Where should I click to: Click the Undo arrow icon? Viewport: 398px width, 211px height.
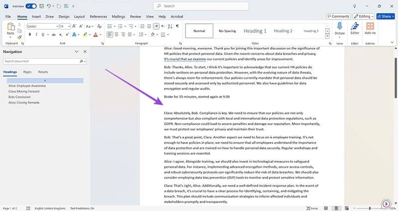pyautogui.click(x=49, y=6)
